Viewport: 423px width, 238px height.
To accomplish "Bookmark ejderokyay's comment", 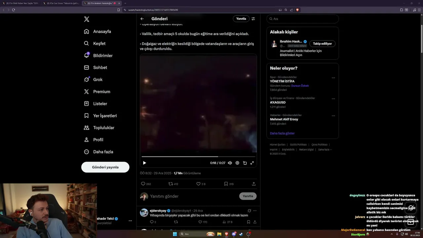I will click(x=249, y=222).
